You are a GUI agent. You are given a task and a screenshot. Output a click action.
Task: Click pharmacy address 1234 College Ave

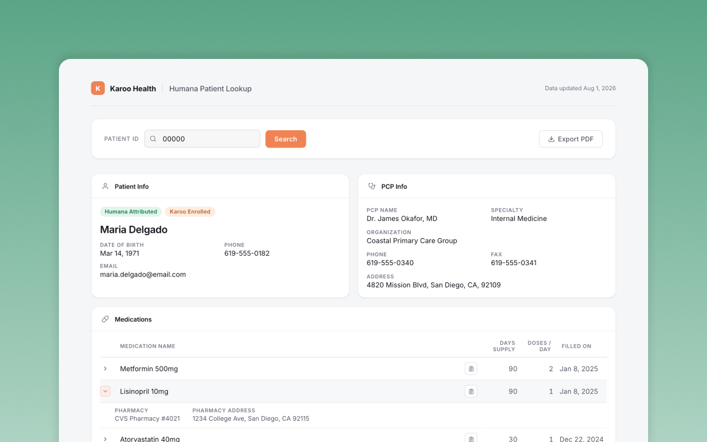pyautogui.click(x=251, y=419)
